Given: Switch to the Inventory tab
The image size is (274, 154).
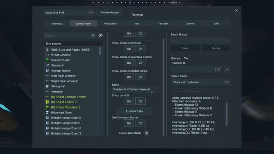Looking at the screenshot, I should (57, 24).
